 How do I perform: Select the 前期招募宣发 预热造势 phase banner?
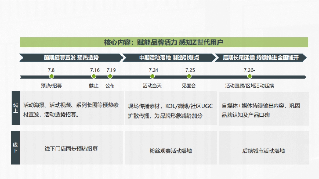point(72,57)
